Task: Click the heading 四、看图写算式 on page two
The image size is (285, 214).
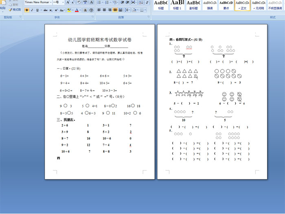Action: [x=186, y=39]
